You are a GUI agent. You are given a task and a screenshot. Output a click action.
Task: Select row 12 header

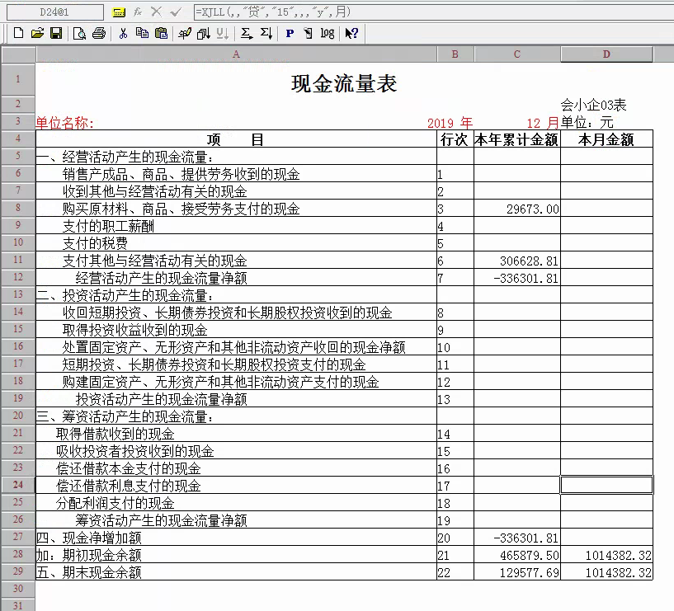click(18, 277)
